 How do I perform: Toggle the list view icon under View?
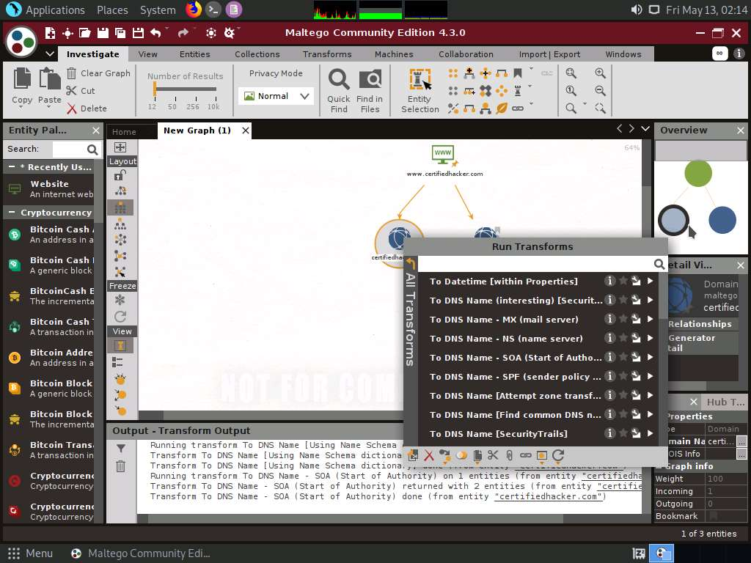click(x=118, y=362)
